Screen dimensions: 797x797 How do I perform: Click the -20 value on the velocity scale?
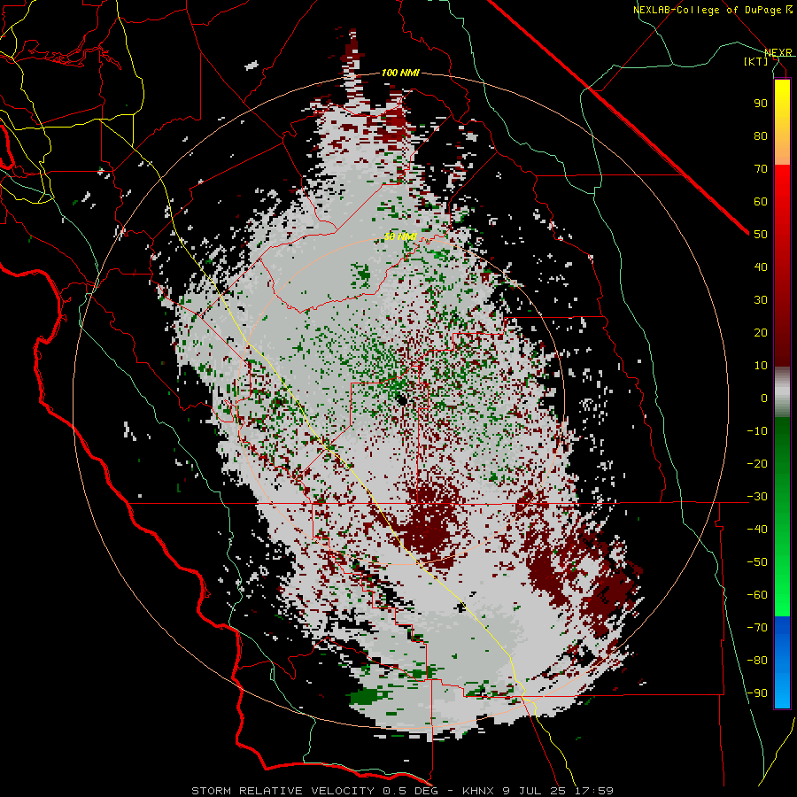757,464
